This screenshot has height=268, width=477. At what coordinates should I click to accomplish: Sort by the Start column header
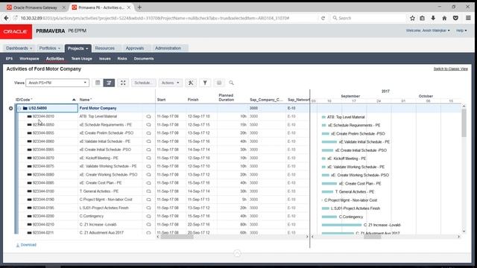pos(161,100)
